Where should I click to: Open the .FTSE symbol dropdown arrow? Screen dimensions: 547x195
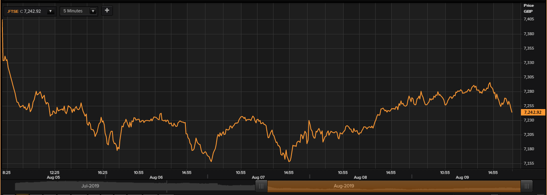point(51,11)
